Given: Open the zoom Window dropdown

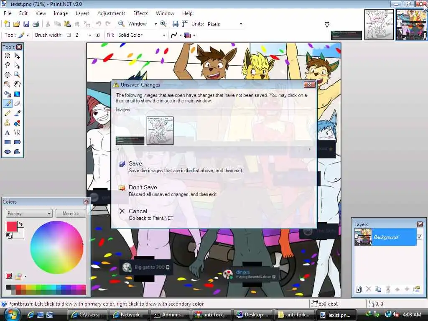Looking at the screenshot, I should click(155, 24).
